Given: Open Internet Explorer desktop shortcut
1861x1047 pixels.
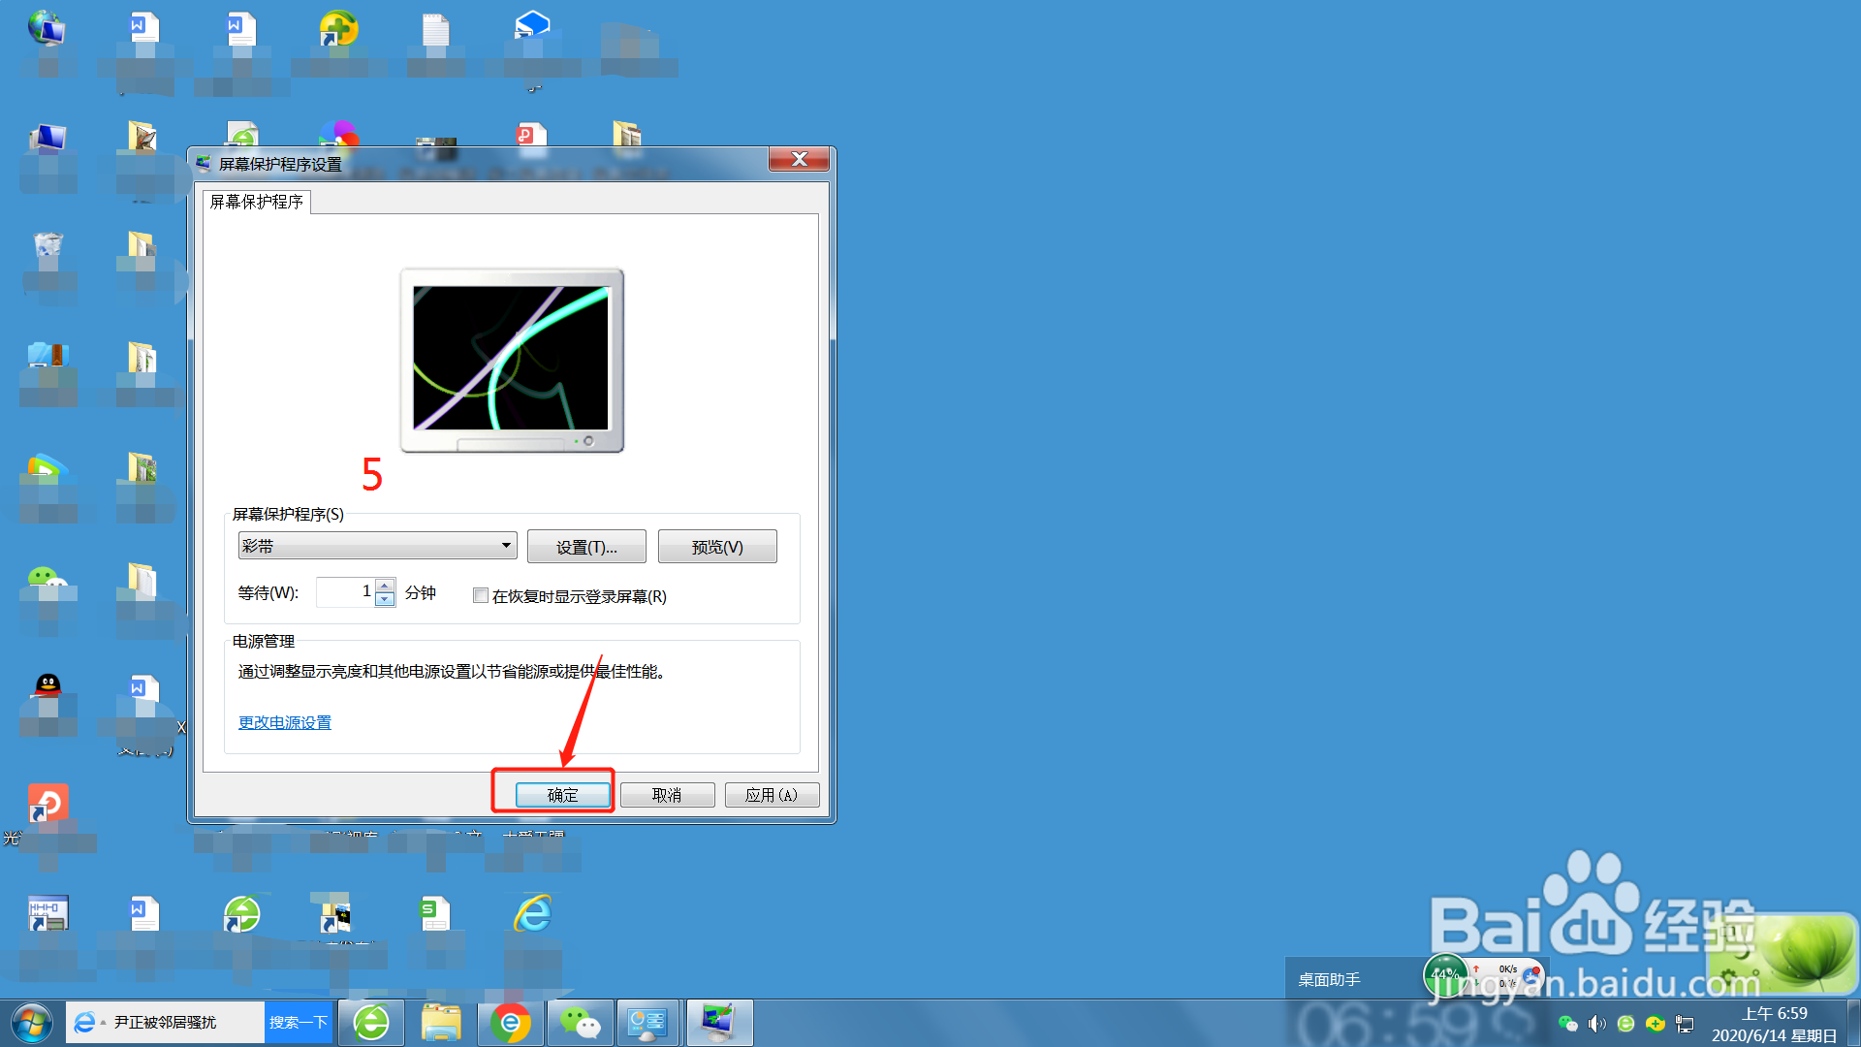Looking at the screenshot, I should click(532, 913).
